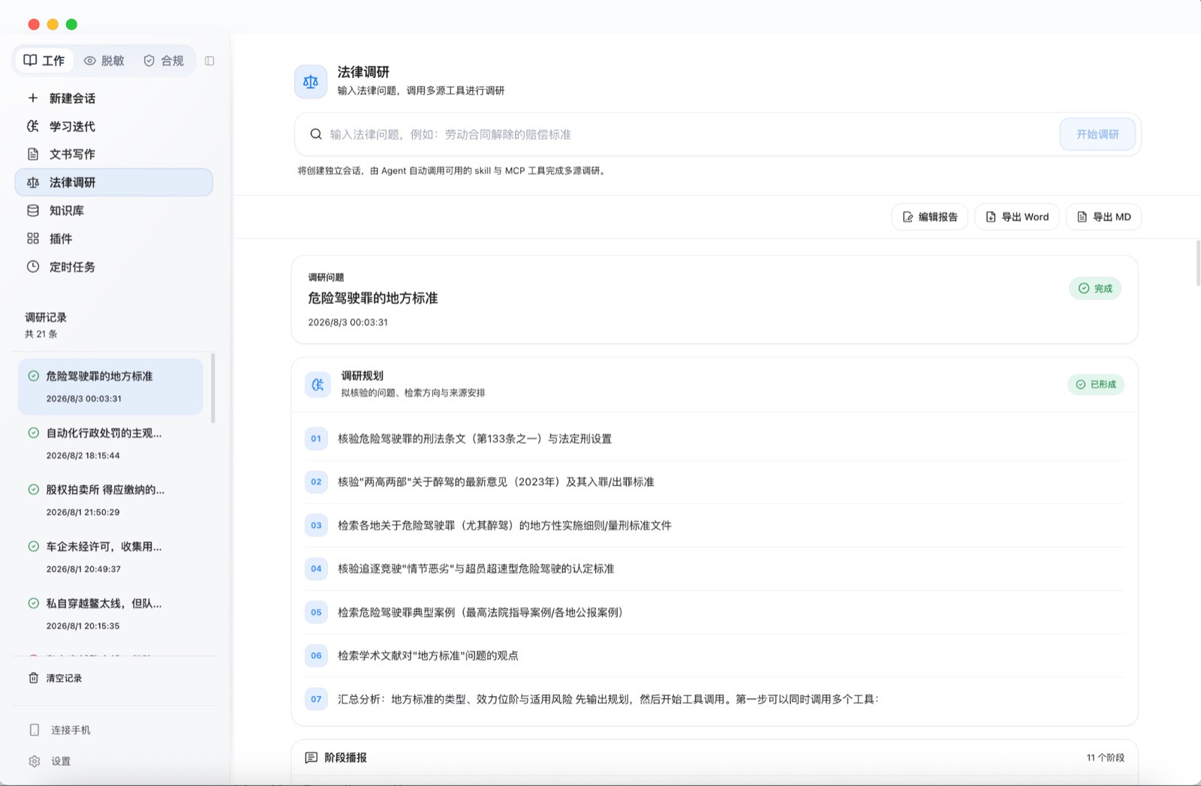Click the 开始调研 button

[x=1097, y=134]
